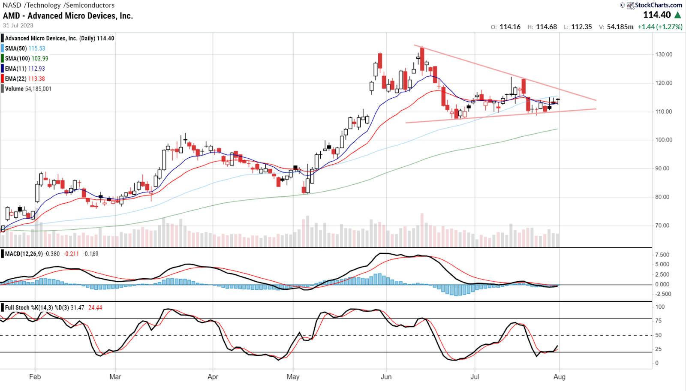Click the change value '+1.44 (+1.27%)'
The height and width of the screenshot is (391, 686).
(660, 27)
